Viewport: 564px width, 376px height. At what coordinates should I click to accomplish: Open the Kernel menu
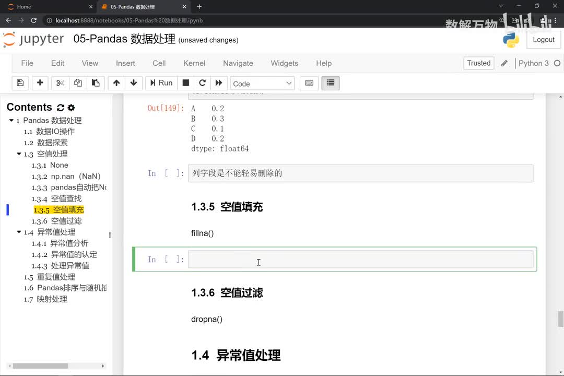point(194,63)
